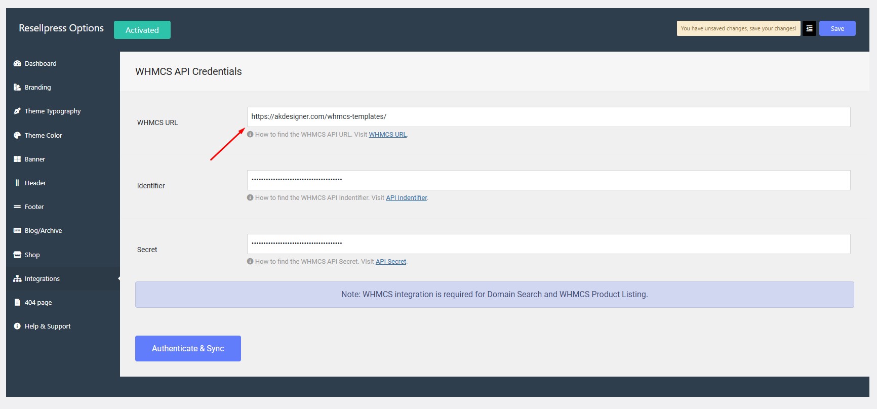Click info icon under Secret field
Image resolution: width=877 pixels, height=409 pixels.
point(250,261)
